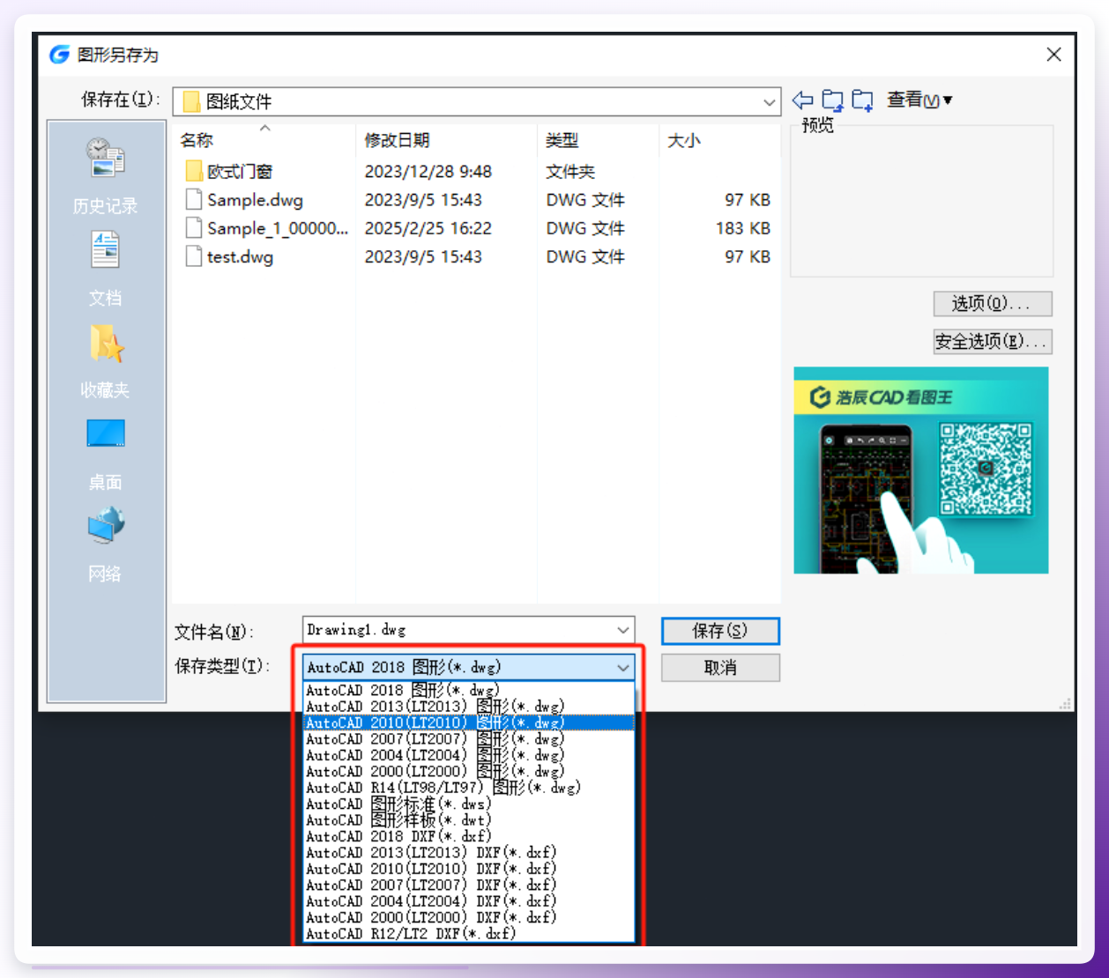
Task: Open the 安全选项 security options button
Action: pyautogui.click(x=993, y=341)
